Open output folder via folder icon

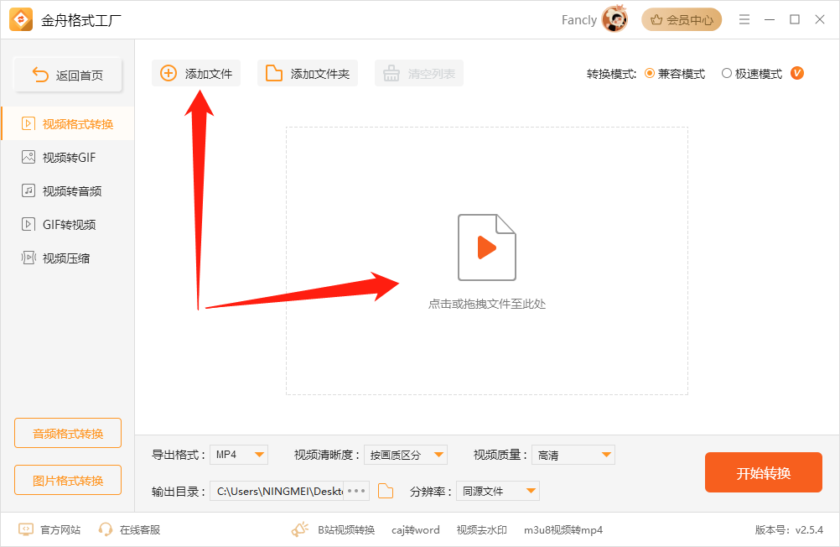click(385, 491)
